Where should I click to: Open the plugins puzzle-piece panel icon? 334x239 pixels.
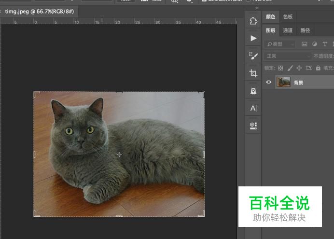(x=253, y=21)
